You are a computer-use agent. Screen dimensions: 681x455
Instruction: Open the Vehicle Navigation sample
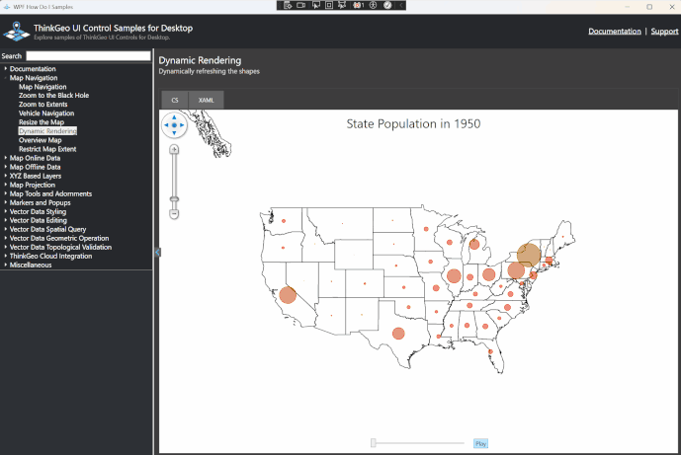click(x=46, y=114)
